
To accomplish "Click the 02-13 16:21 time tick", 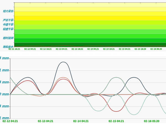I will (x=77, y=49).
